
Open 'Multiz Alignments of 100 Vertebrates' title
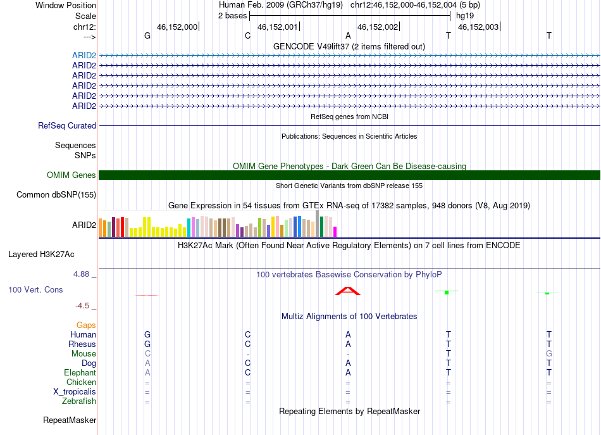click(x=349, y=316)
